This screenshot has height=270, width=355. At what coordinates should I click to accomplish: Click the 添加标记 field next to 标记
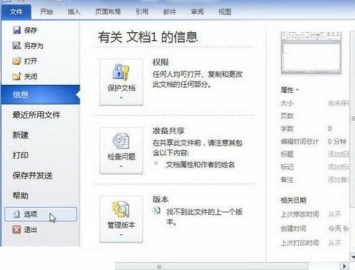click(x=339, y=167)
